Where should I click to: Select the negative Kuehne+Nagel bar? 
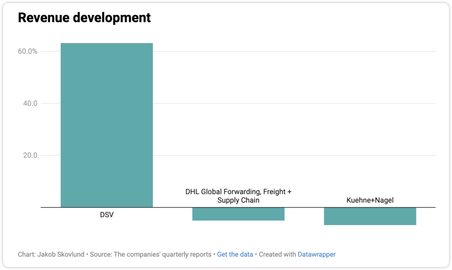point(370,216)
